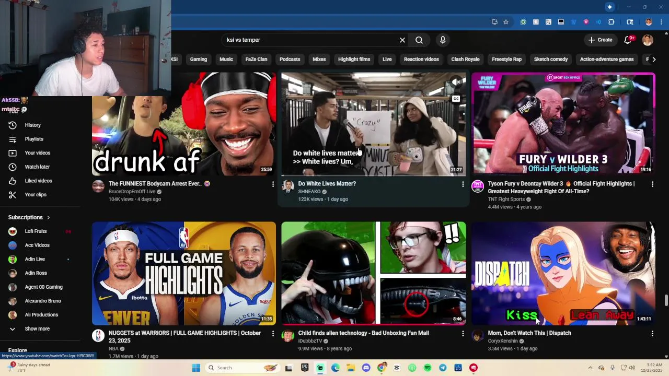The image size is (669, 376).
Task: Open more options for Nuggets at Warriors video
Action: coord(273,333)
